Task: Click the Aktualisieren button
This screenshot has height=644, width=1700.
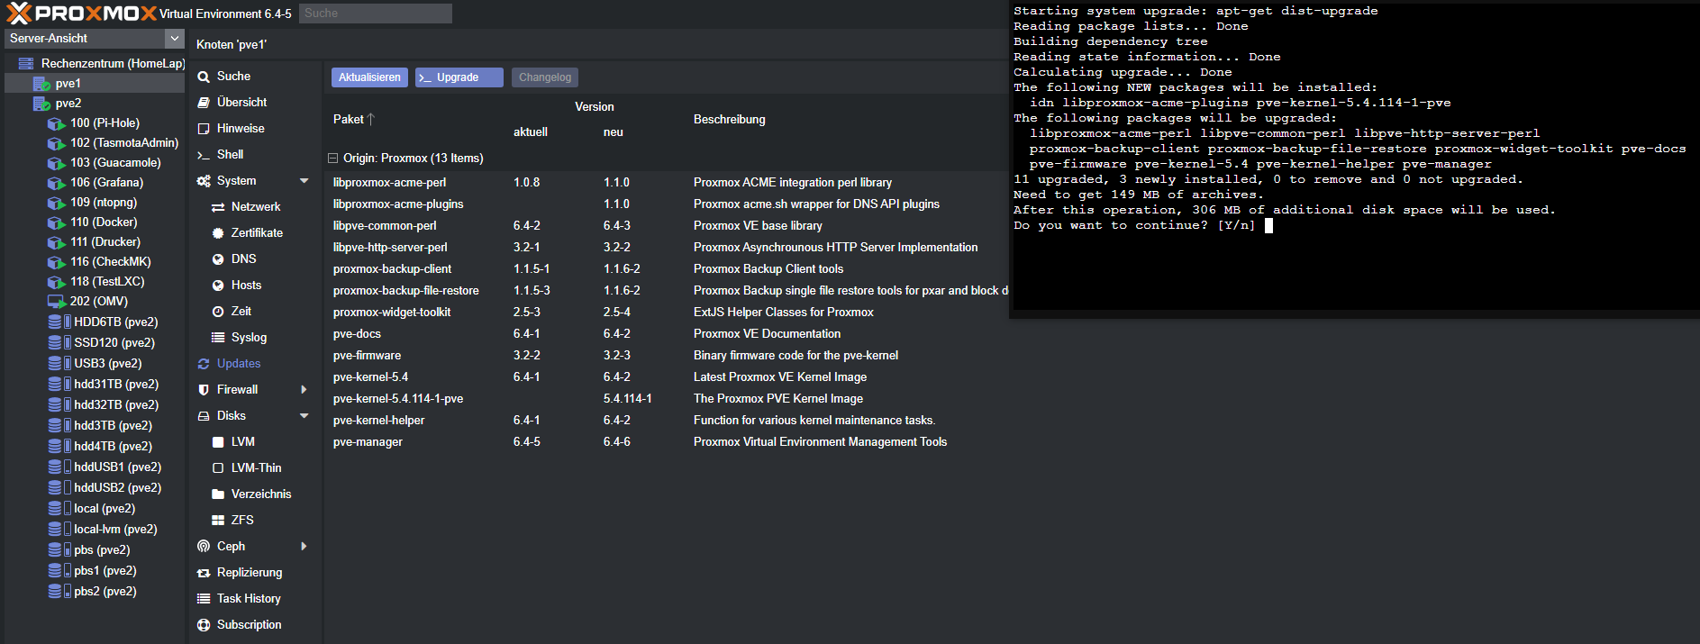Action: pos(369,77)
